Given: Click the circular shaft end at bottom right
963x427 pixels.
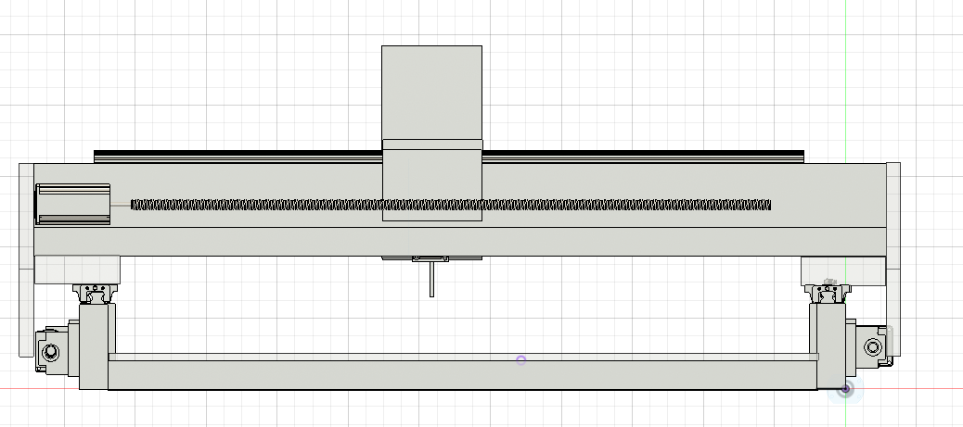Looking at the screenshot, I should click(873, 348).
